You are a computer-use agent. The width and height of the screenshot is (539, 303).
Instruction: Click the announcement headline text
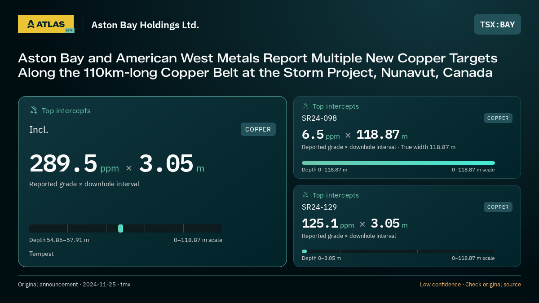258,66
